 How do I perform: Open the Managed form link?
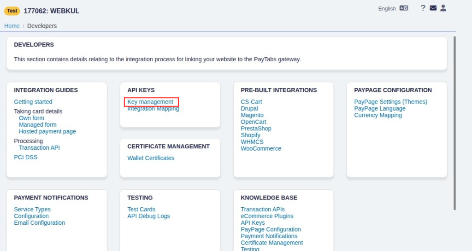[38, 125]
